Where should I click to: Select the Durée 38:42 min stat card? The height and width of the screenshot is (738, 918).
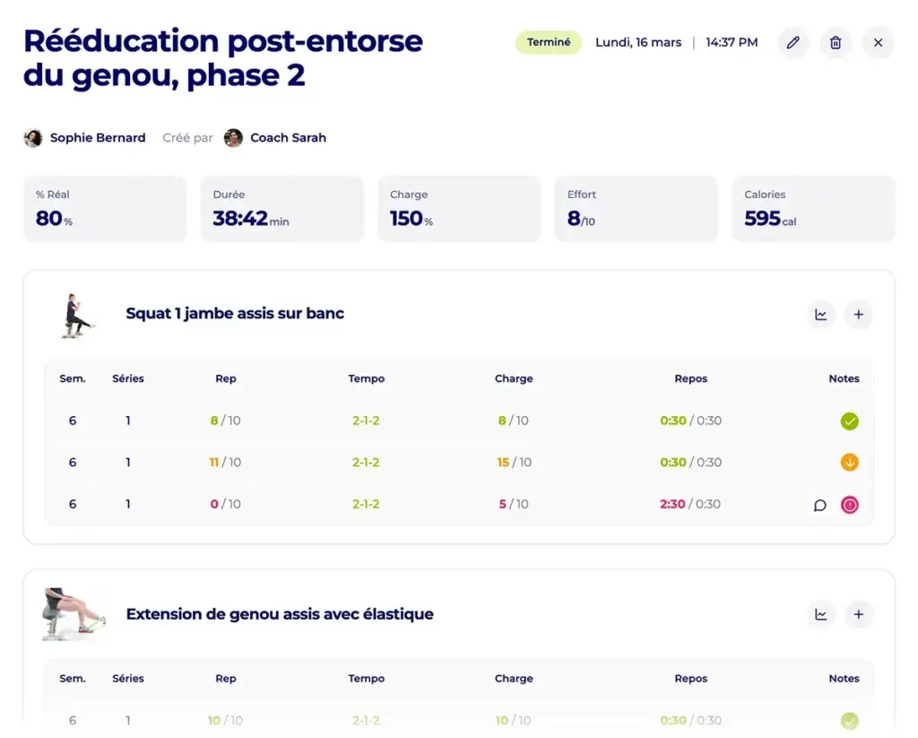click(282, 209)
